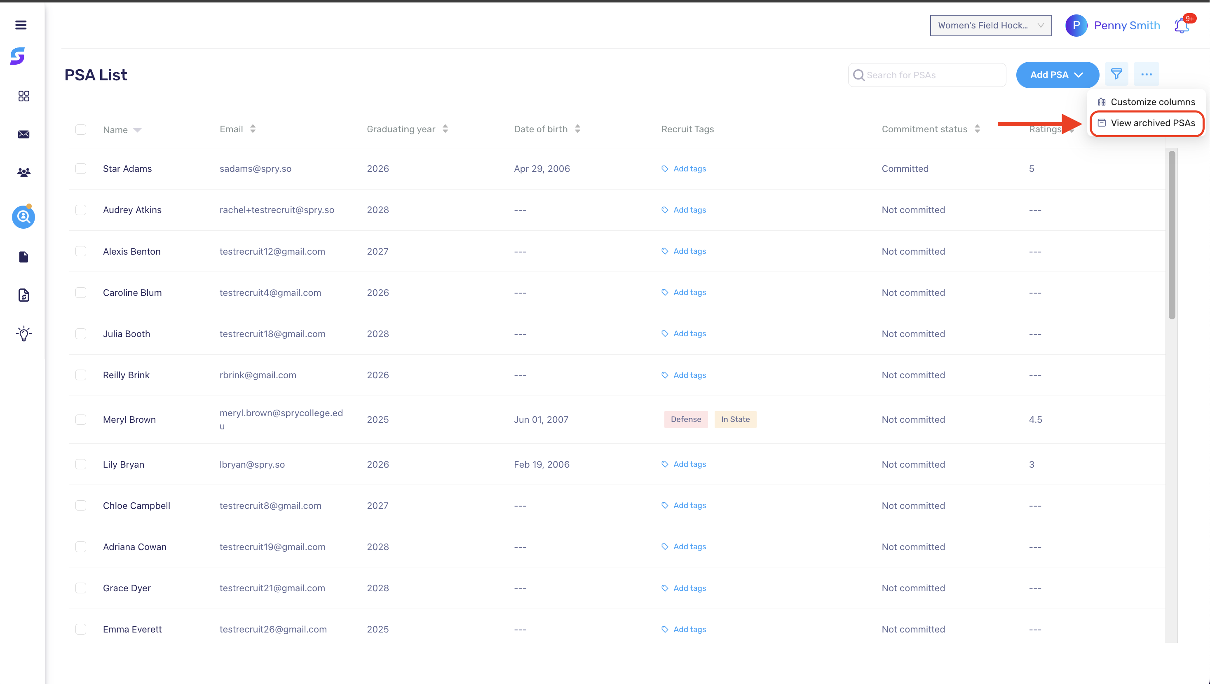Click the Defense tag on Meryl Brown
1210x684 pixels.
click(x=686, y=419)
